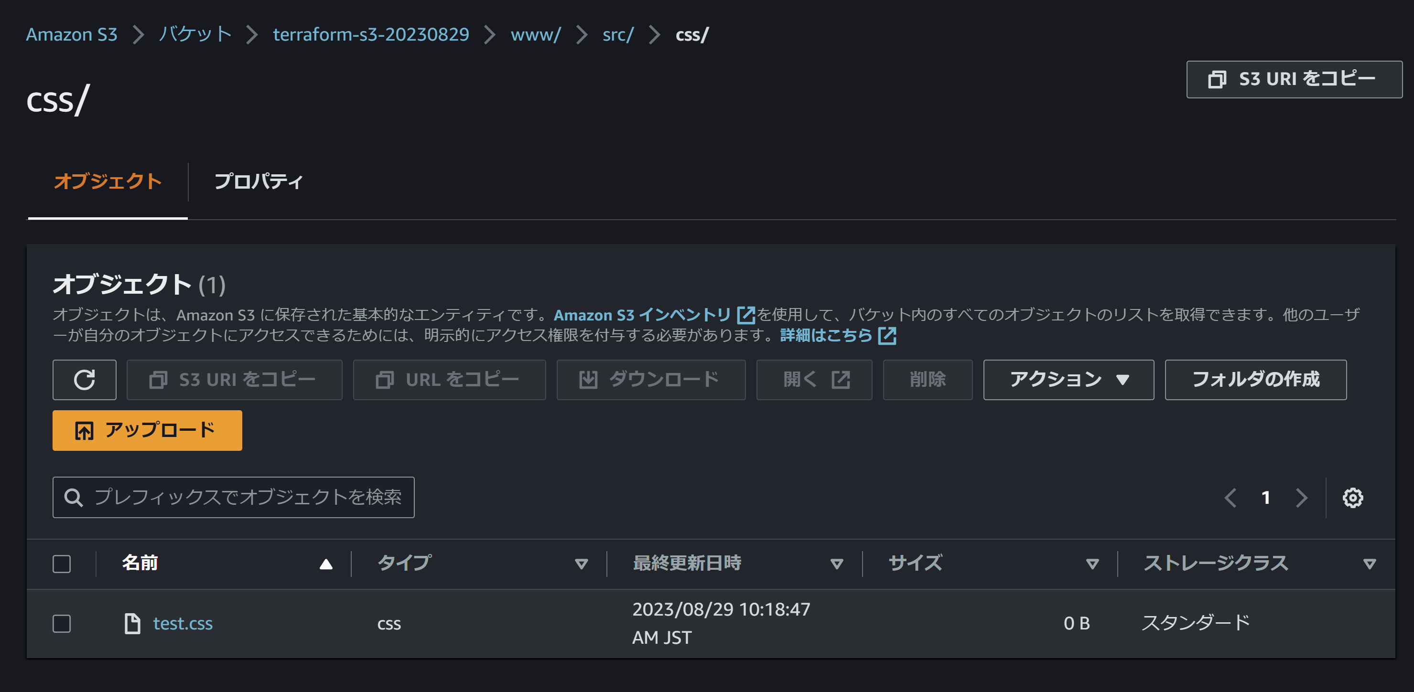Click the 詳細はこちら external link icon
1414x692 pixels.
[x=887, y=335]
